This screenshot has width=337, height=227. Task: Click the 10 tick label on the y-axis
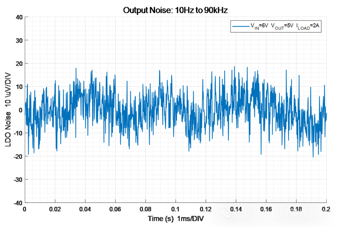pos(19,87)
